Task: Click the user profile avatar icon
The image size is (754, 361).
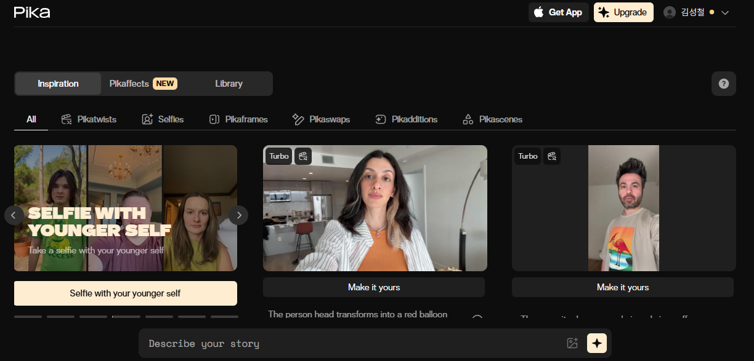Action: coord(670,12)
